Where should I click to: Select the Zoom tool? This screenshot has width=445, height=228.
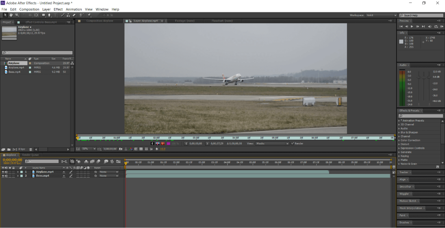point(17,15)
